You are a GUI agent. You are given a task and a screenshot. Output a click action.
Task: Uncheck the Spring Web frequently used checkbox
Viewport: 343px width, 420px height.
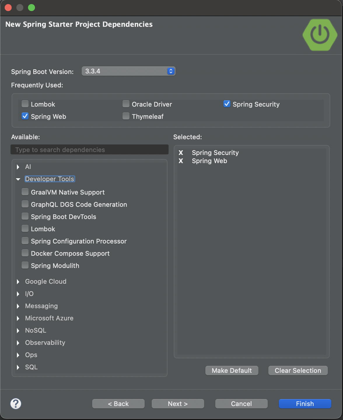tap(25, 116)
